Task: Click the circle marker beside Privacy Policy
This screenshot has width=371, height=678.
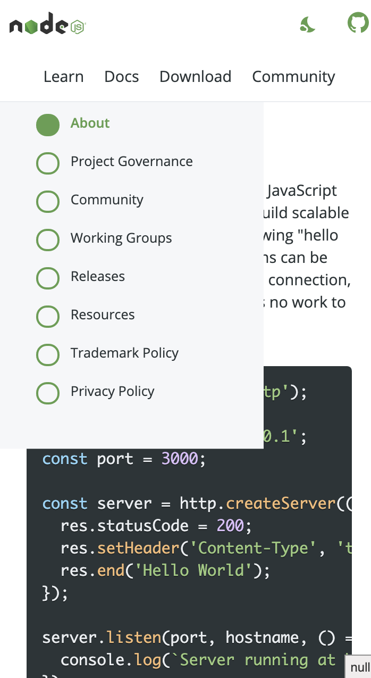Action: click(x=48, y=393)
